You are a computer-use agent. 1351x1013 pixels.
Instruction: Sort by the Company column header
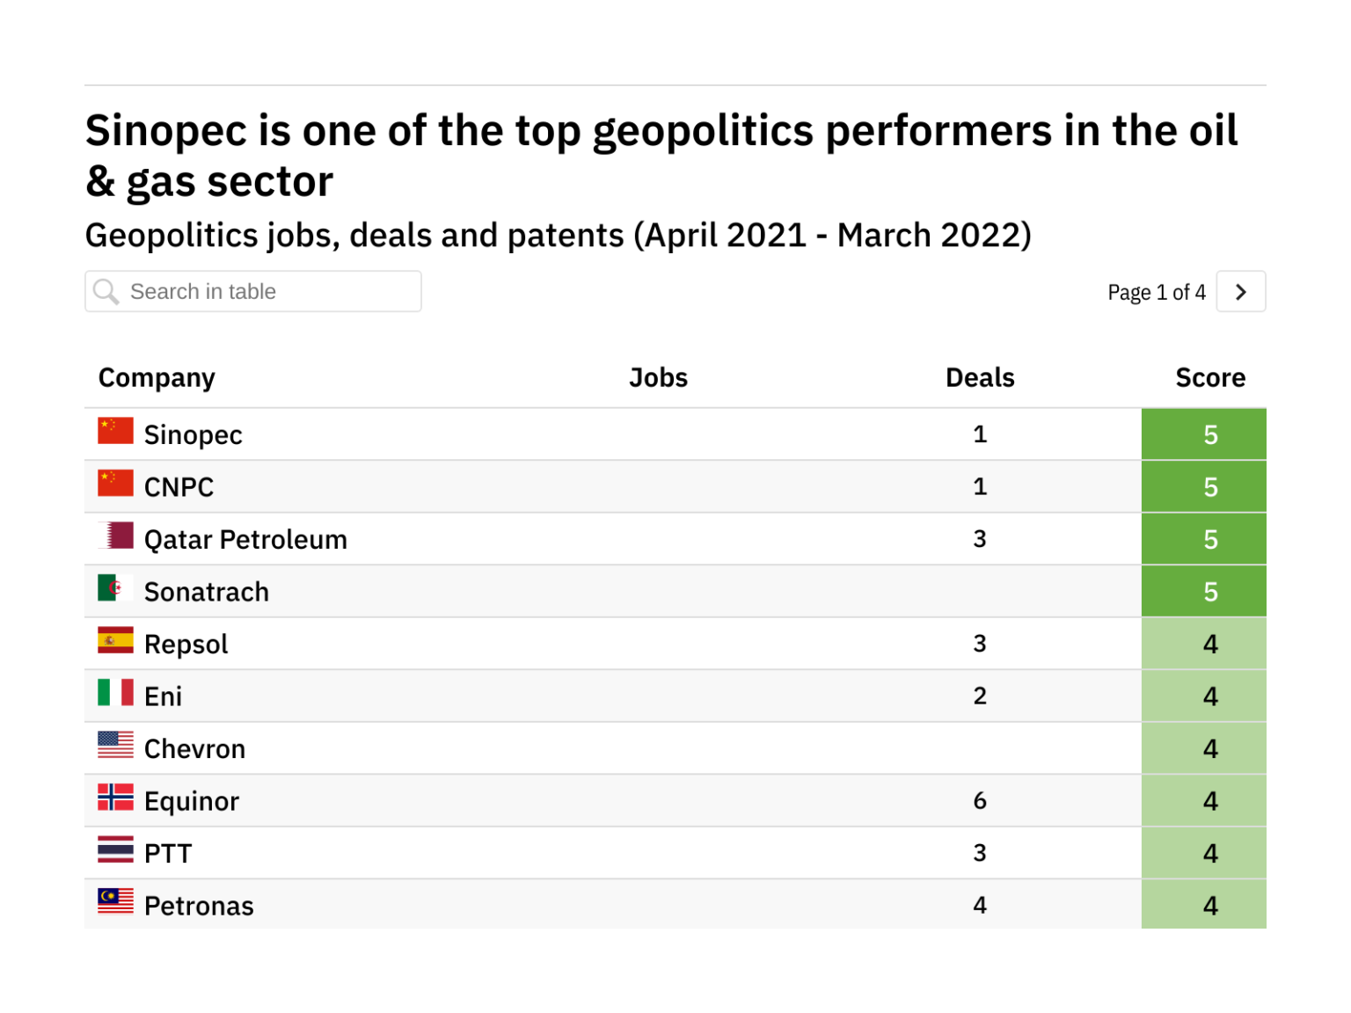[157, 378]
